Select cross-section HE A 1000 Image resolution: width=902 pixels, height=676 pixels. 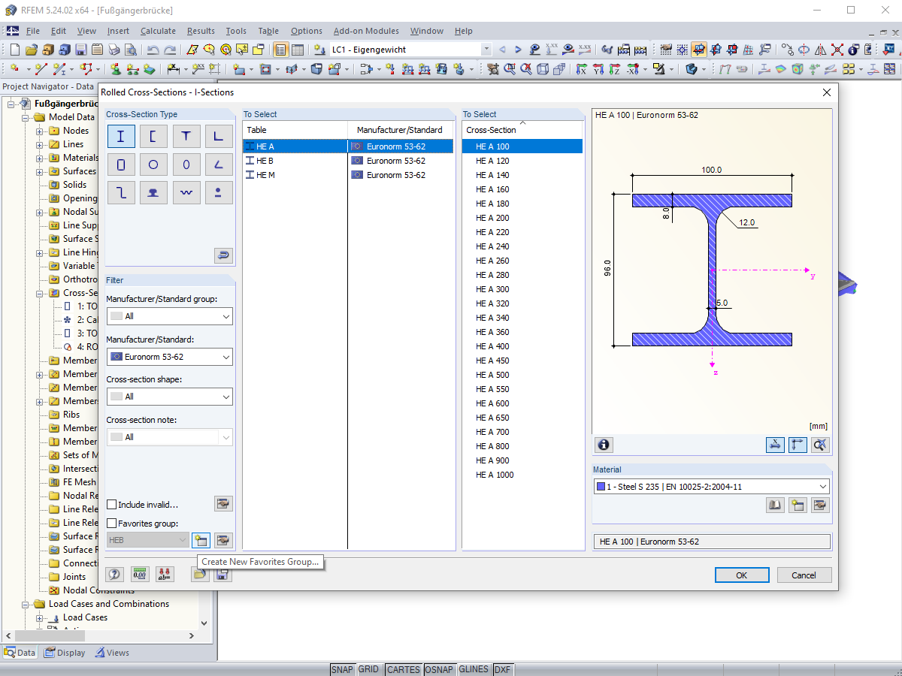tap(522, 475)
